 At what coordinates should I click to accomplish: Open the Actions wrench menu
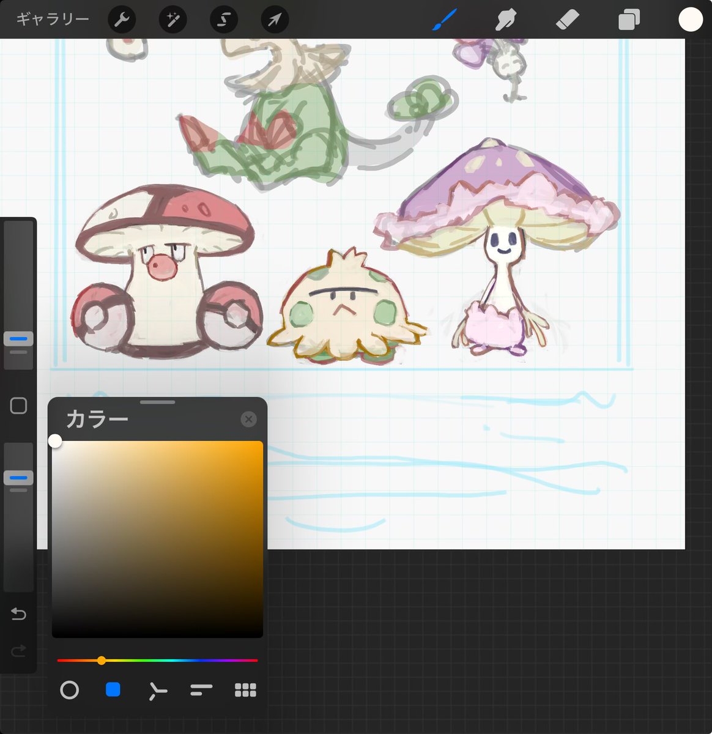pos(121,20)
